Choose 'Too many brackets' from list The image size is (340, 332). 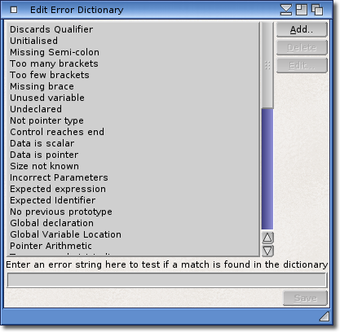pos(132,63)
